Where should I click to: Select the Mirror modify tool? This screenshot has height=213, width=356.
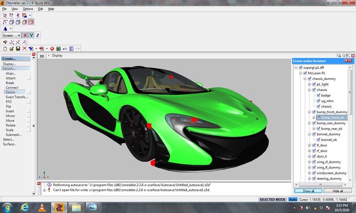10,116
